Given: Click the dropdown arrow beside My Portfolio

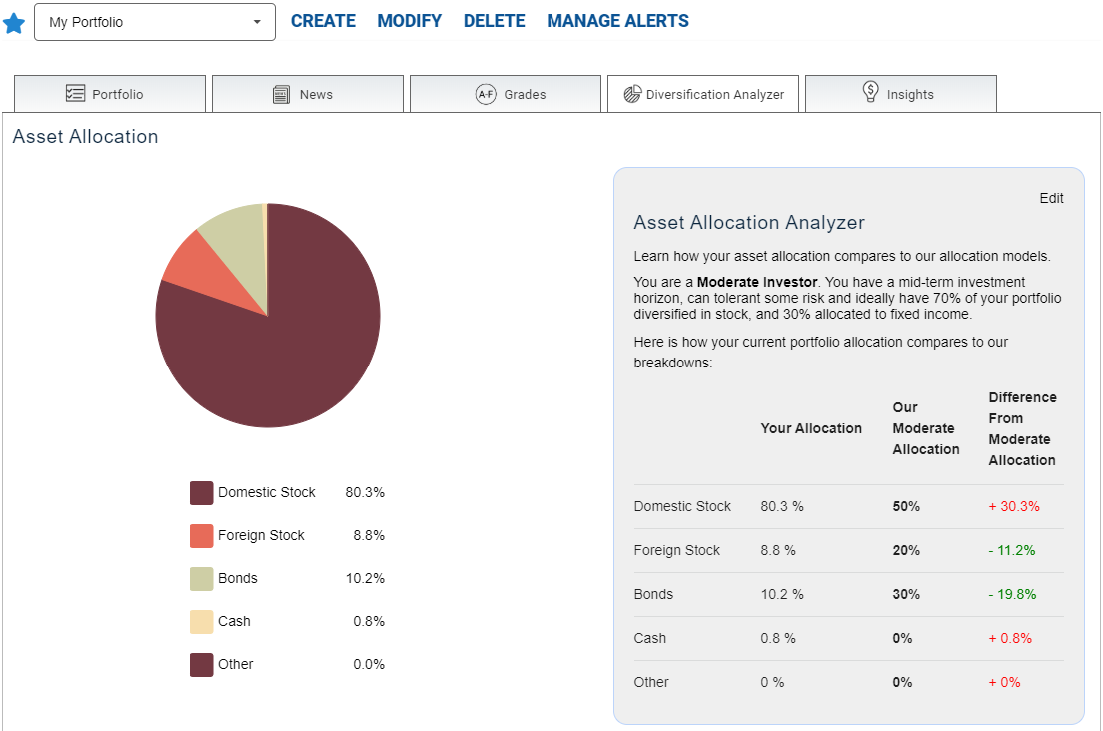Looking at the screenshot, I should click(x=257, y=22).
